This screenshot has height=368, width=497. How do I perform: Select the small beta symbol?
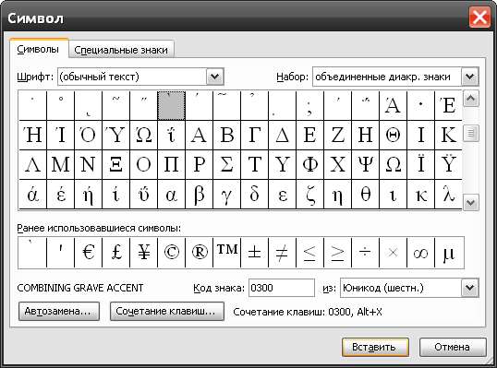tap(199, 194)
